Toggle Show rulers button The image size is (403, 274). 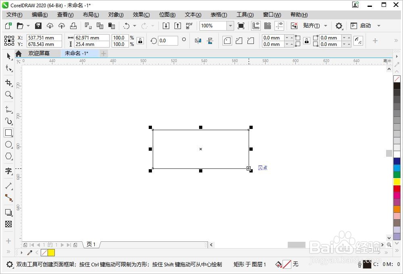pos(256,26)
